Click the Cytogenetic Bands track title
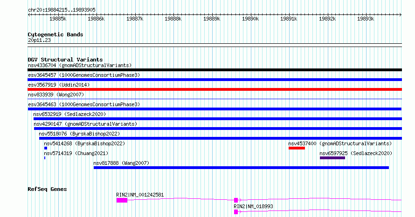 click(55, 34)
